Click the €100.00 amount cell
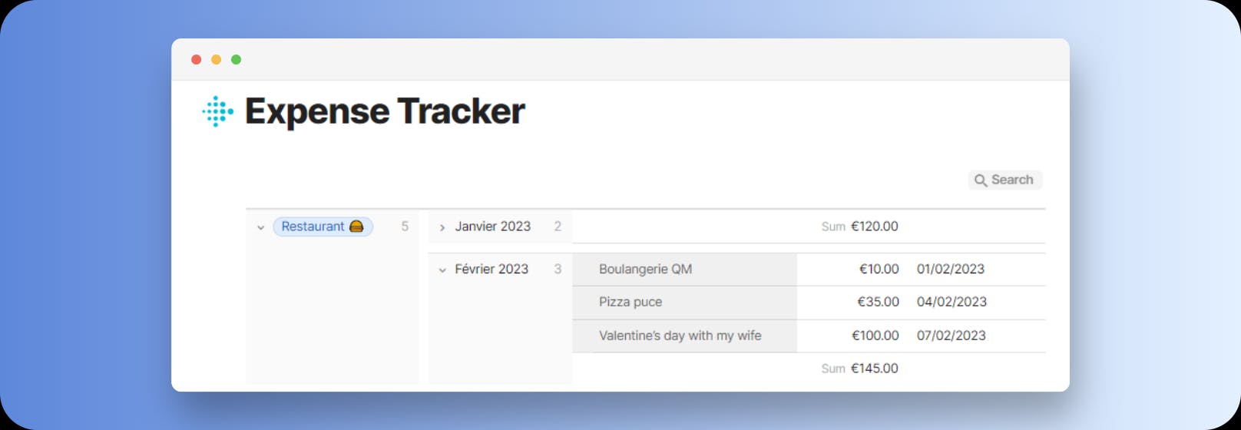Screen dimensions: 1241x430 pyautogui.click(x=875, y=336)
